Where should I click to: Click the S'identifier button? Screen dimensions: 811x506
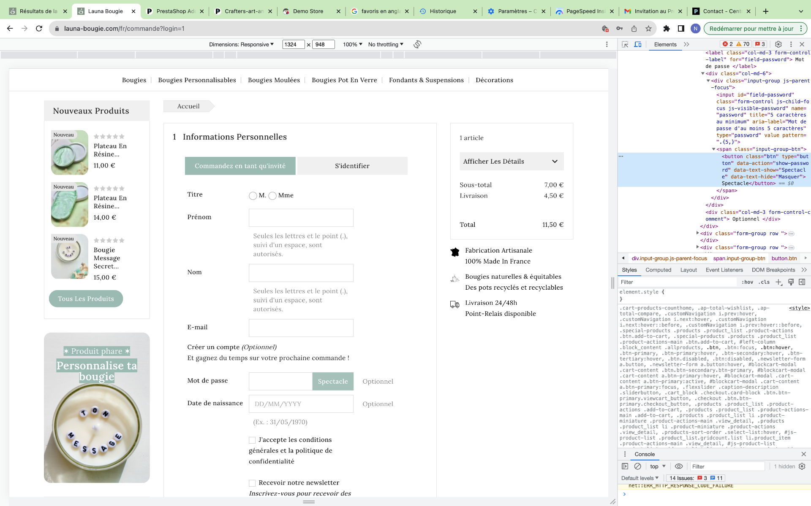352,166
